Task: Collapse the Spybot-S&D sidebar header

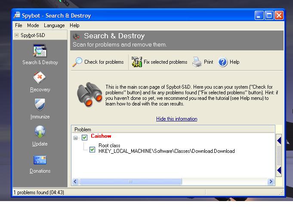Action: [x=17, y=35]
